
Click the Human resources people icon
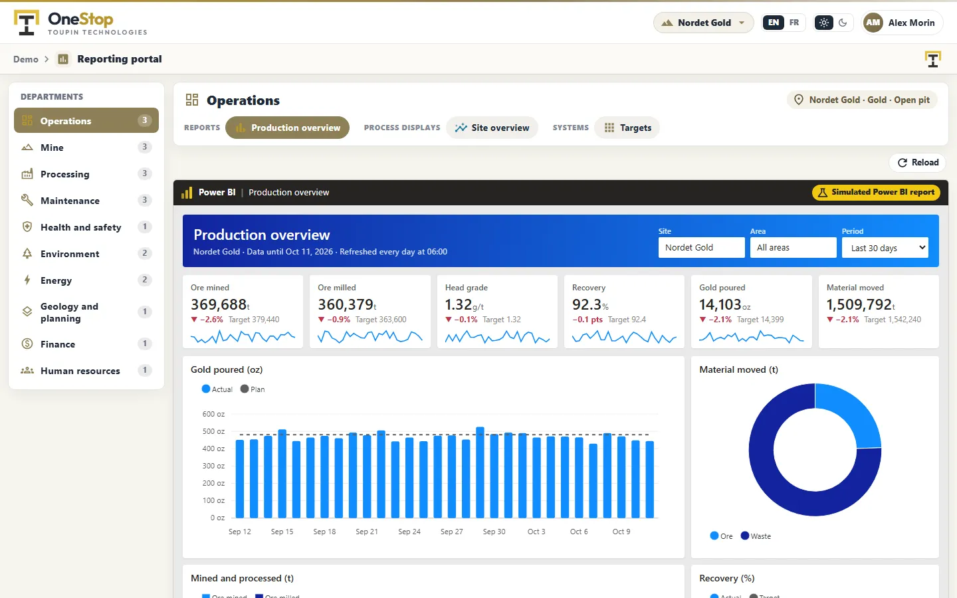[27, 370]
